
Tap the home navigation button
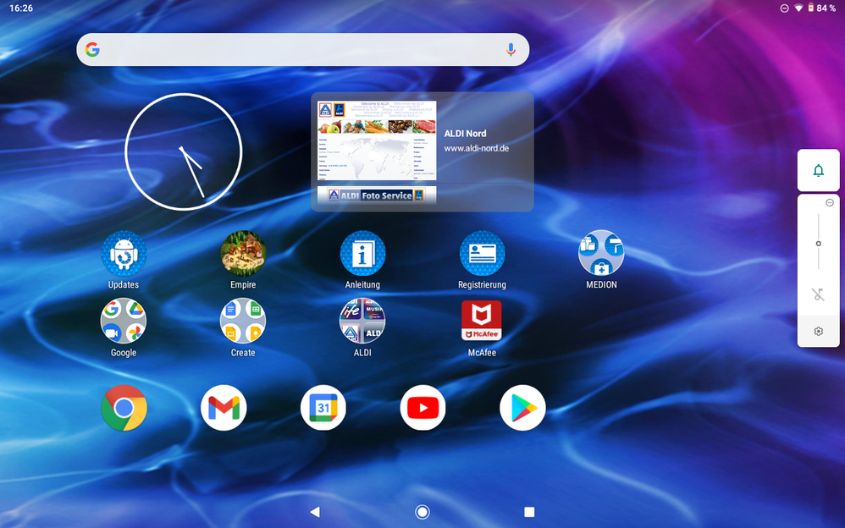click(422, 511)
